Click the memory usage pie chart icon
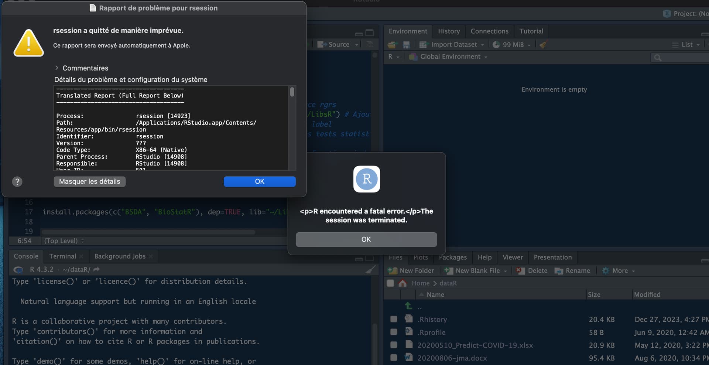The image size is (709, 365). [496, 45]
